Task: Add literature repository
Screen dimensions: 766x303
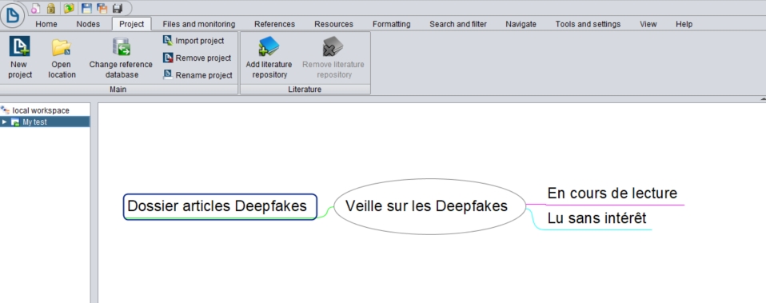Action: [x=269, y=58]
